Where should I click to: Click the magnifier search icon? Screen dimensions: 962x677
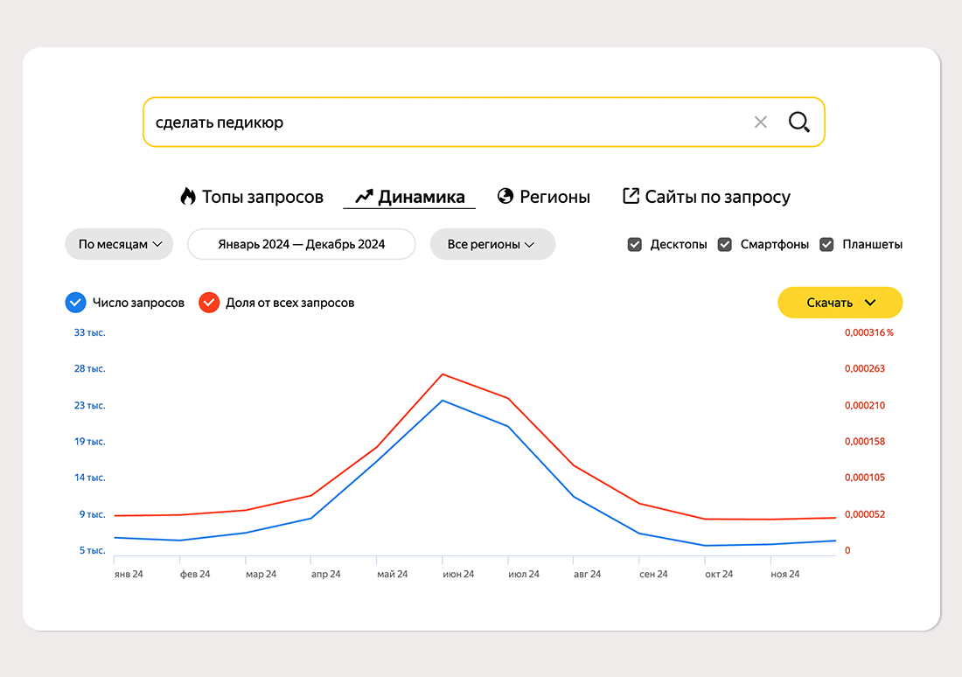coord(798,122)
